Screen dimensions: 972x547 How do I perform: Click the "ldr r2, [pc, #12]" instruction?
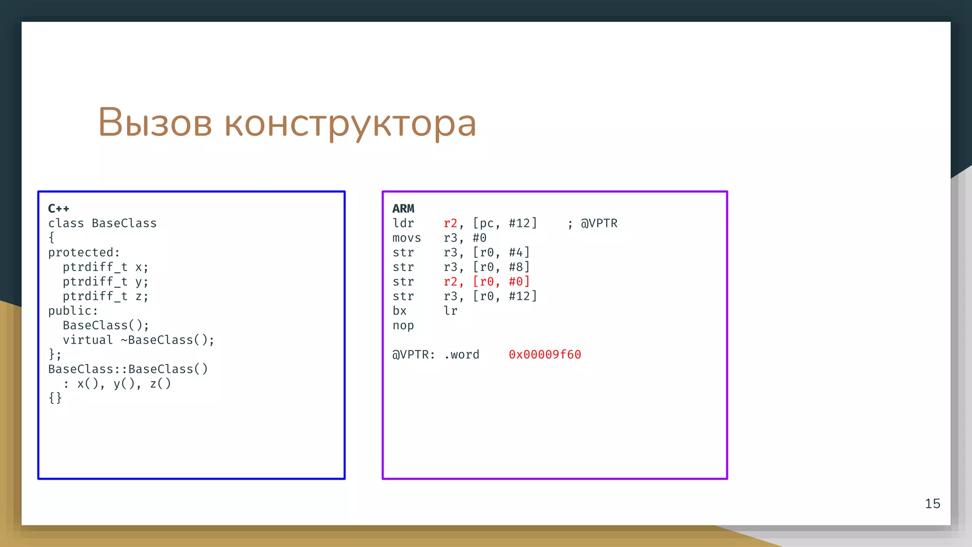(465, 223)
